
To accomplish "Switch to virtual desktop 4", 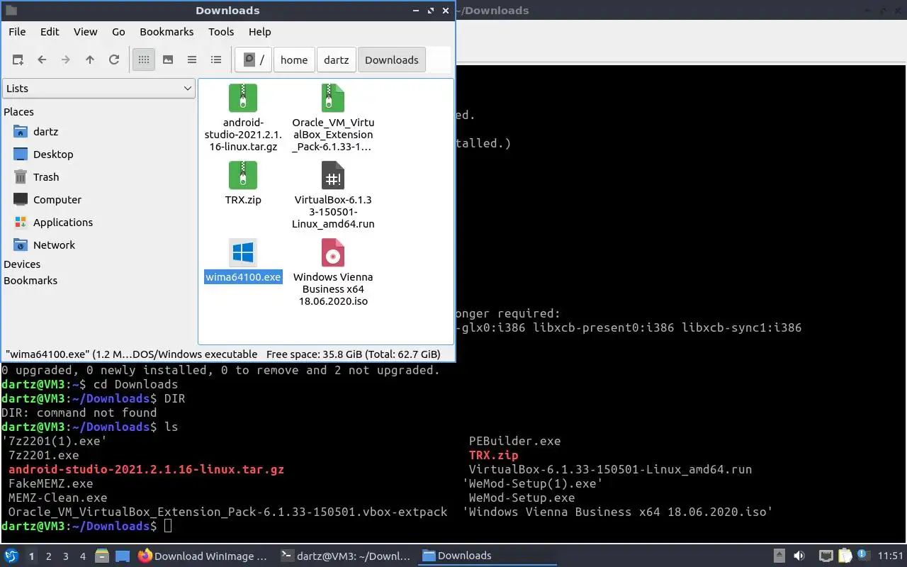I will tap(83, 556).
